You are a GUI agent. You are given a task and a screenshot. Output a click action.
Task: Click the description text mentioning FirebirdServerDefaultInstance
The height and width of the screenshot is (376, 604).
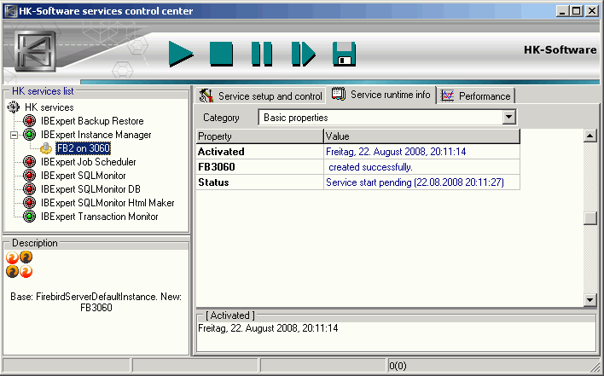click(96, 302)
